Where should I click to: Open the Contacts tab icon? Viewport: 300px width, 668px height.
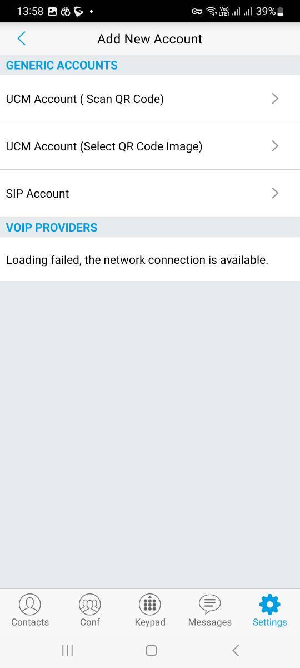[x=30, y=604]
